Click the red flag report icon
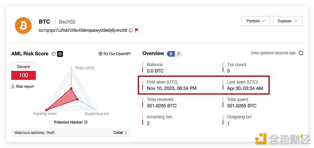Screen dimensions: 314x148 tap(137, 30)
